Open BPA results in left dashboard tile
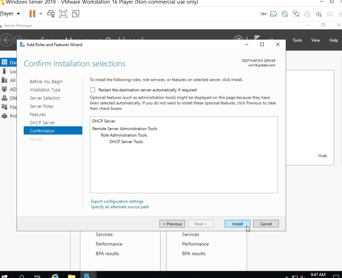This screenshot has width=342, height=278. coord(107,254)
